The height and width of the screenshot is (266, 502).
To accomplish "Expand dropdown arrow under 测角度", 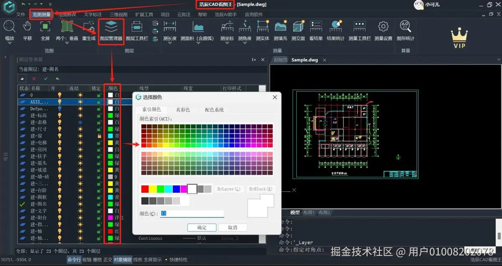I will (245, 44).
